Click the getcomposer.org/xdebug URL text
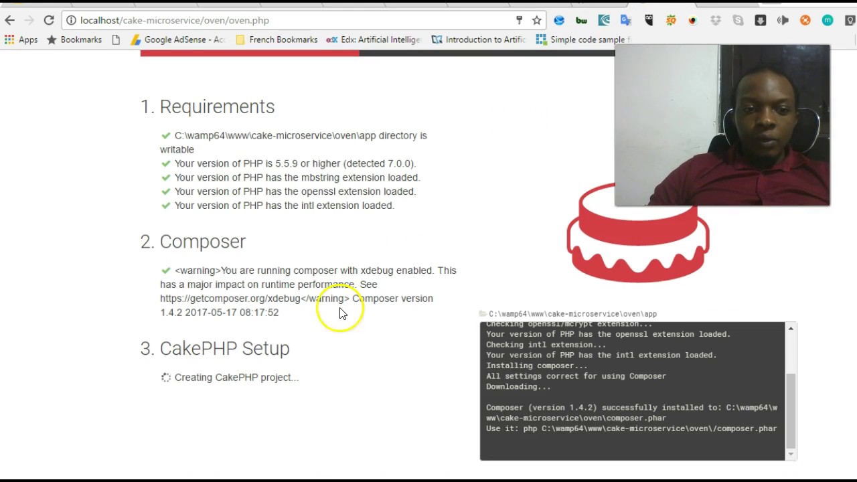The image size is (857, 482). [x=230, y=299]
